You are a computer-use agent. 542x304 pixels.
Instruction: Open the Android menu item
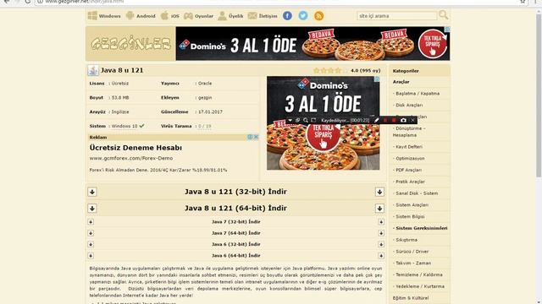pyautogui.click(x=146, y=16)
